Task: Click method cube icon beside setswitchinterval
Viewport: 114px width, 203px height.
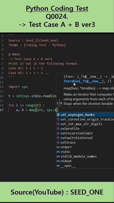Action: 58,138
